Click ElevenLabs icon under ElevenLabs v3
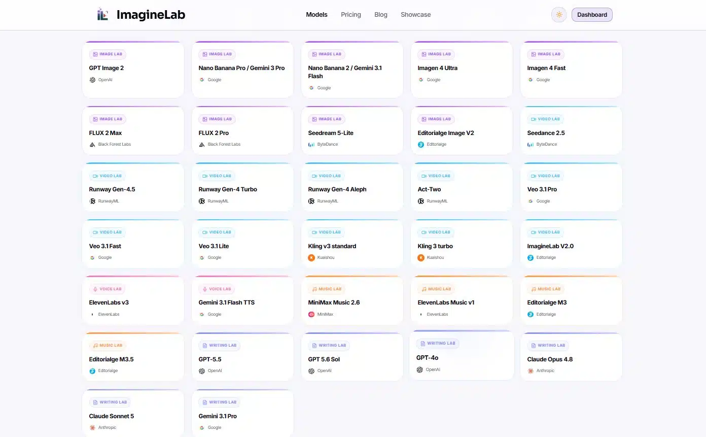The image size is (706, 437). [x=92, y=314]
